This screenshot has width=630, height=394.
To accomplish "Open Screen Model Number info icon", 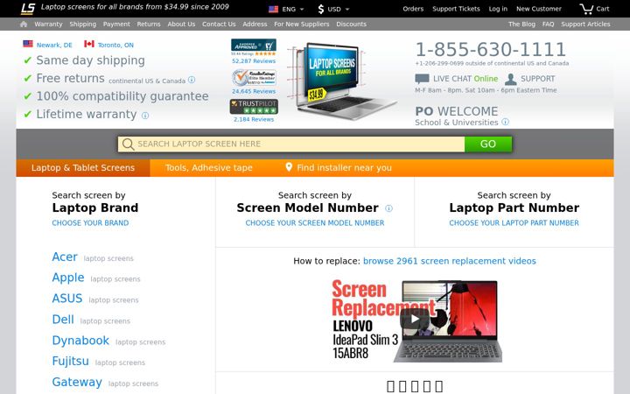I will pos(388,208).
